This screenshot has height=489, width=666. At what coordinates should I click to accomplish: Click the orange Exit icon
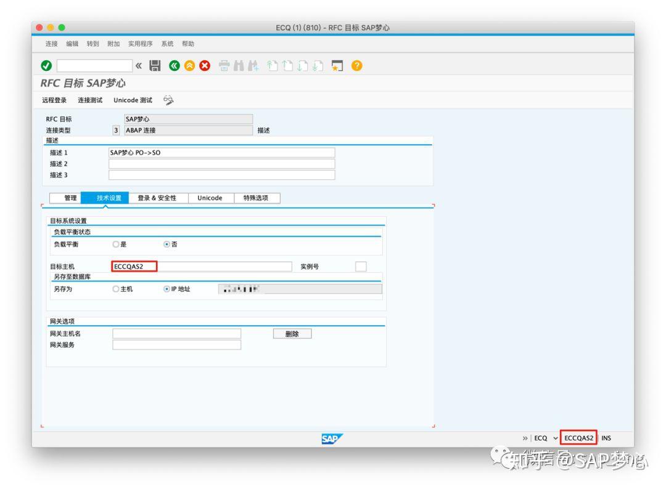pyautogui.click(x=189, y=66)
